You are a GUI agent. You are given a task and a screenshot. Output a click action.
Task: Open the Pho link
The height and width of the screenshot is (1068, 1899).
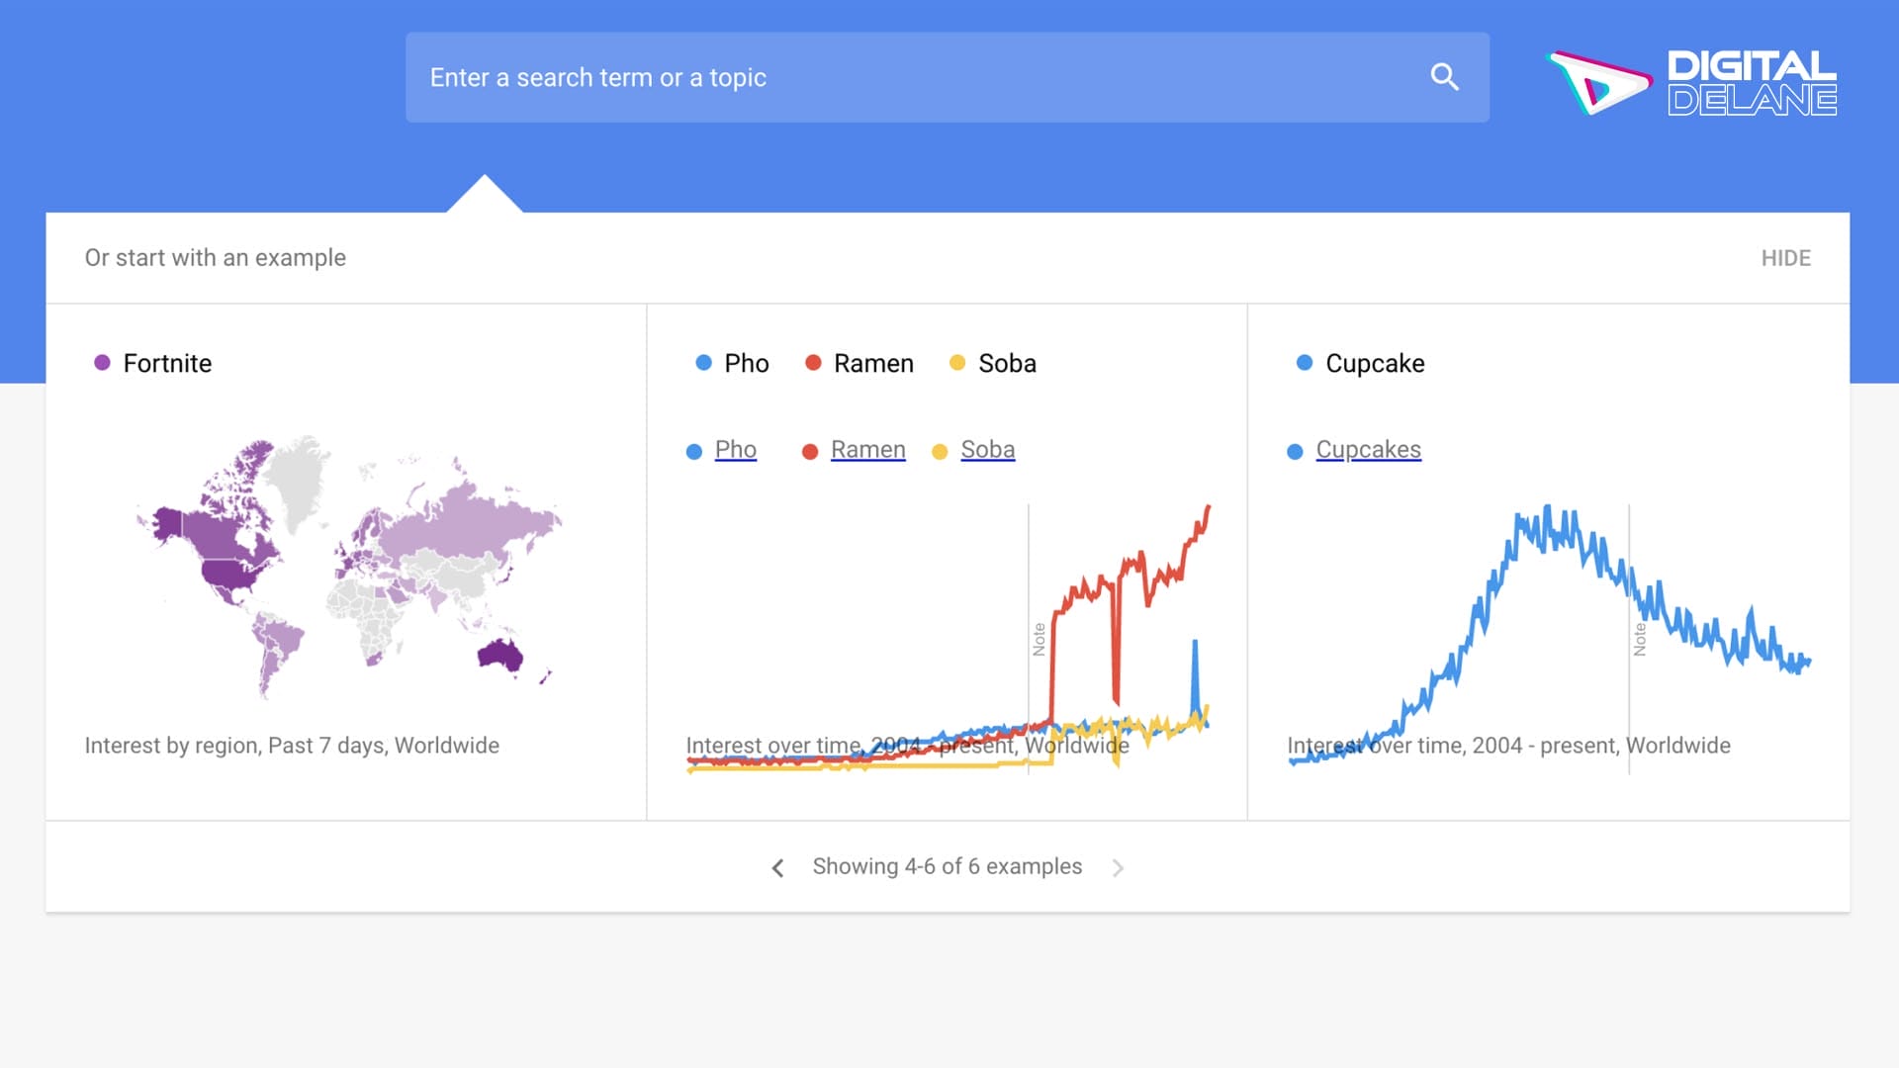pos(735,450)
